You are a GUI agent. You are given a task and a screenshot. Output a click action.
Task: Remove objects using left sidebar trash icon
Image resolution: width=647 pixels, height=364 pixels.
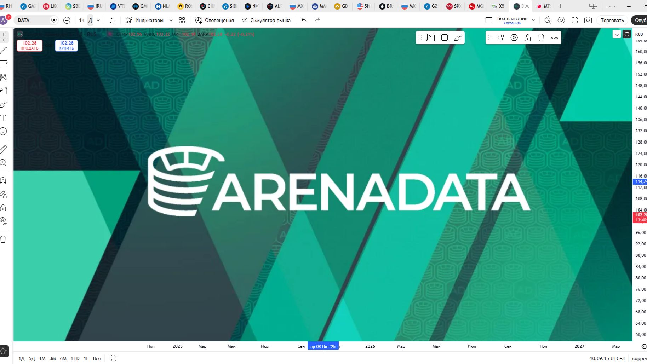(4, 239)
